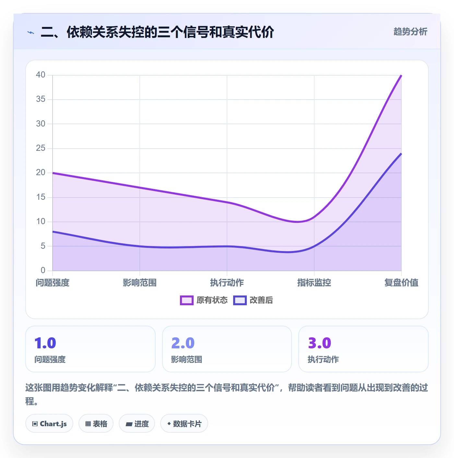Select the 数据卡片 tag chip
This screenshot has height=458, width=454.
pyautogui.click(x=184, y=424)
